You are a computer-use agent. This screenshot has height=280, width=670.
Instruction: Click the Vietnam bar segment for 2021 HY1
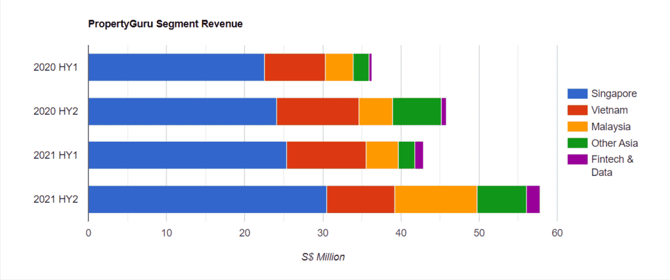(x=326, y=155)
